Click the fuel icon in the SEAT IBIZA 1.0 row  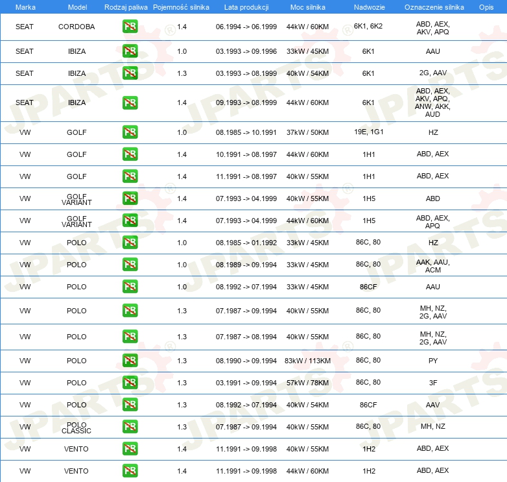(x=130, y=51)
